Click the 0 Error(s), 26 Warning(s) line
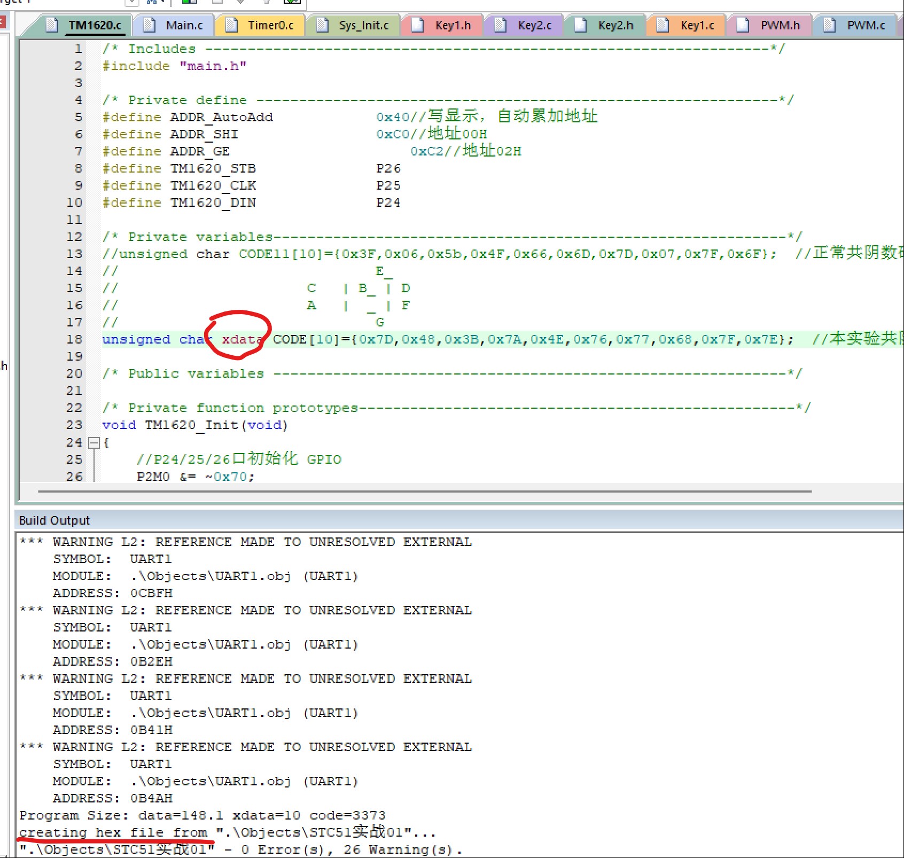The width and height of the screenshot is (904, 858). 241,849
